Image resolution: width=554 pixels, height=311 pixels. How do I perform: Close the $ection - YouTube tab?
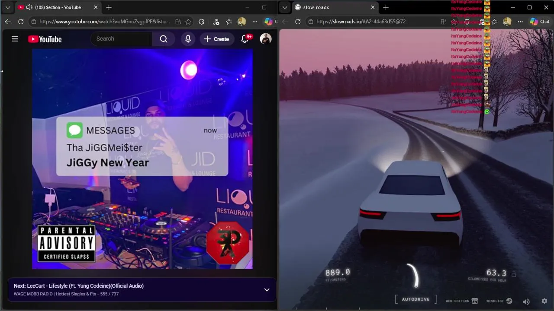[x=96, y=7]
